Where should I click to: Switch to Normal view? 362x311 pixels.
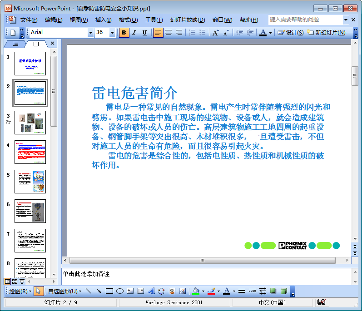(7, 281)
